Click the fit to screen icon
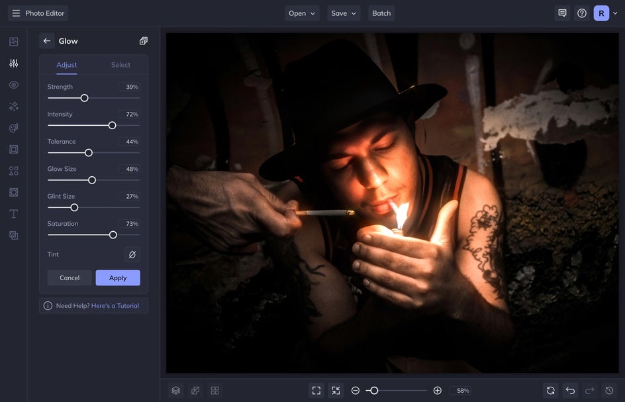 coord(316,391)
